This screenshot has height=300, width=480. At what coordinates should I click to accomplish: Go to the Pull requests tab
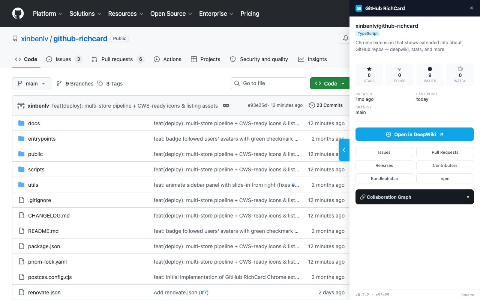point(118,59)
